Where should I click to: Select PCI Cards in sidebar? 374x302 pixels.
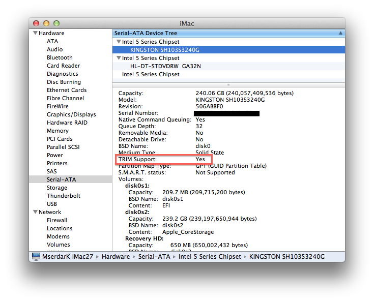60,139
